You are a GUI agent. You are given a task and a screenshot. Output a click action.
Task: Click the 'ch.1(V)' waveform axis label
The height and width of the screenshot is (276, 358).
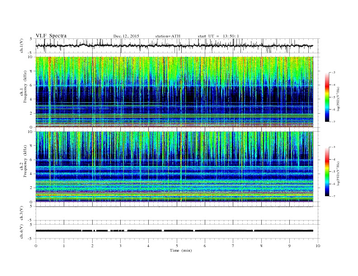coord(22,46)
